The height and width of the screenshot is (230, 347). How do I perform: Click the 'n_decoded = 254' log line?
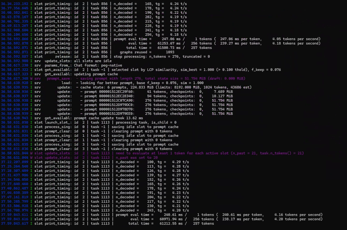(x=94, y=35)
